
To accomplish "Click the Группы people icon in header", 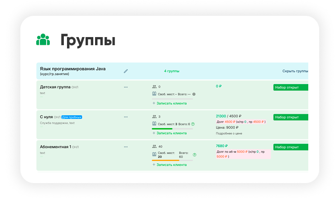I will coord(43,40).
